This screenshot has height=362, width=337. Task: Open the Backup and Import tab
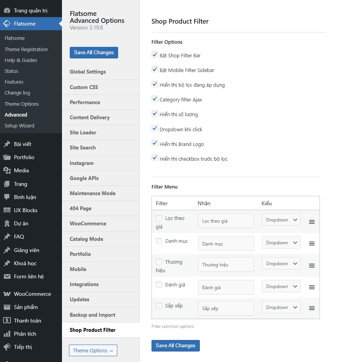(x=101, y=315)
